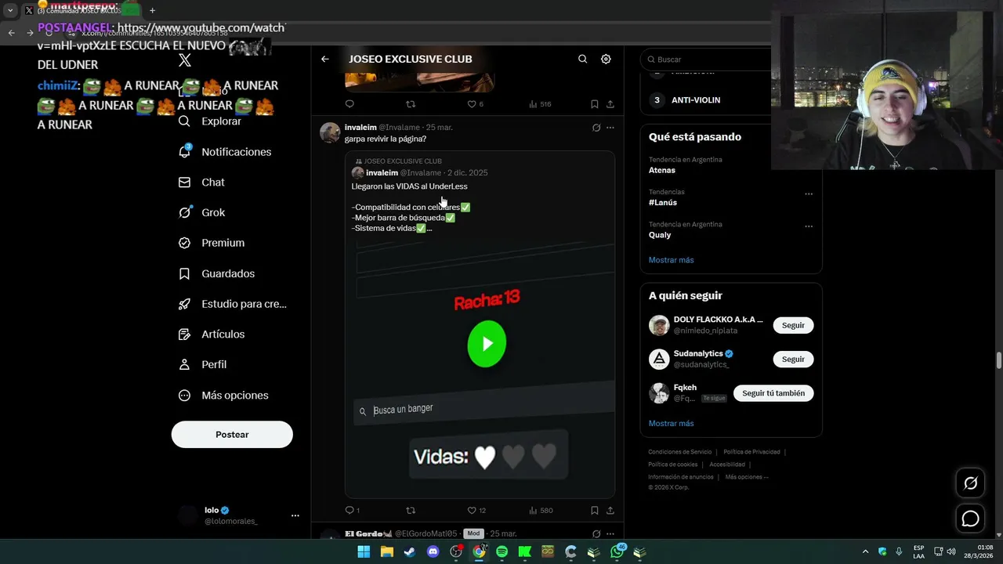Follow DOLY FLACKKO with Seguir button
Image resolution: width=1003 pixels, height=564 pixels.
coord(793,325)
